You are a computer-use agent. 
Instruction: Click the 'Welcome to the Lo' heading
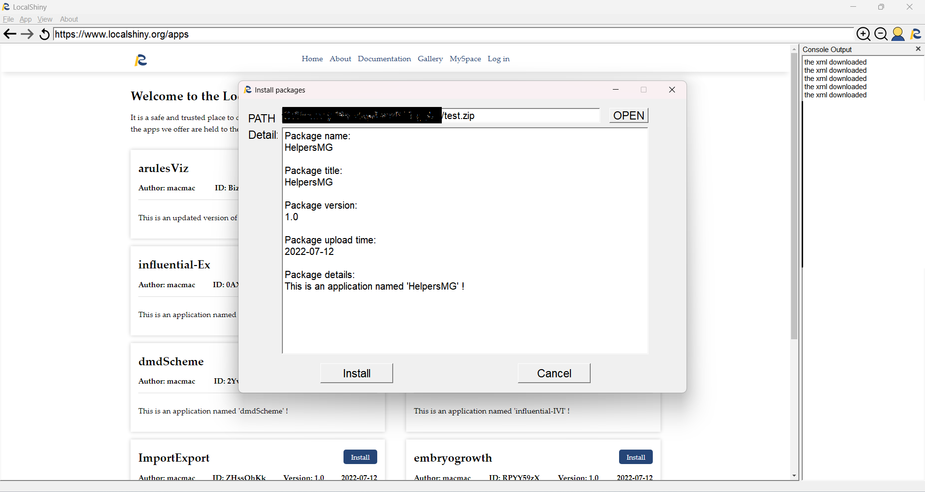(185, 96)
